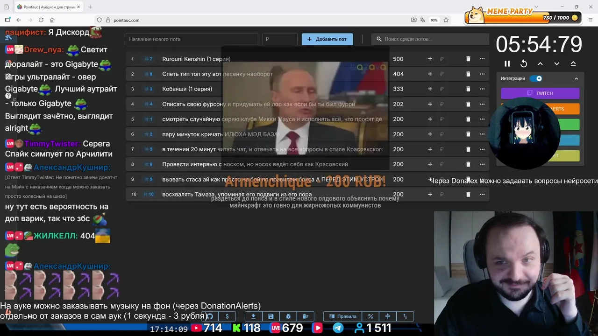Viewport: 598px width, 336px height.
Task: Focus the Поиск среди лотов search box
Action: click(x=430, y=39)
